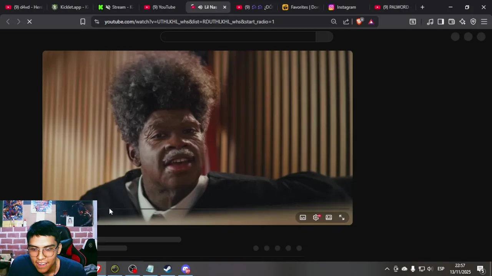Switch to the Stream Kick tab

click(116, 7)
